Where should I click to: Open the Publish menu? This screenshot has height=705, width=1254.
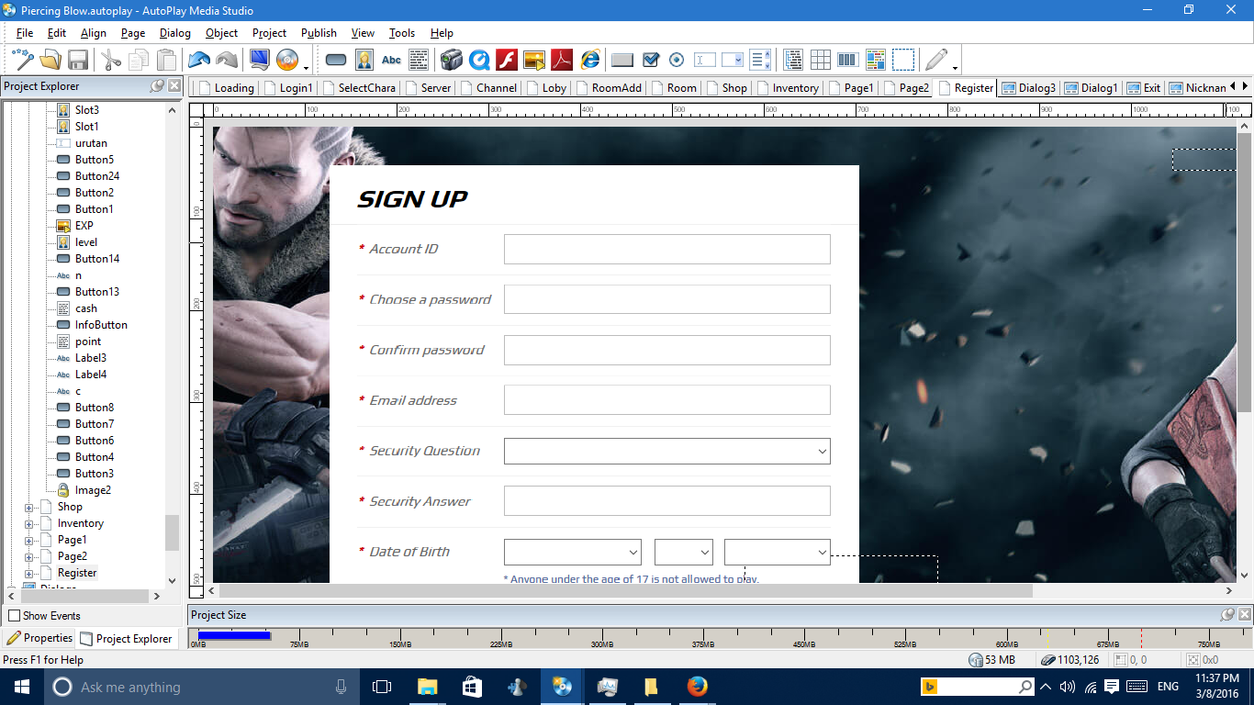coord(319,33)
